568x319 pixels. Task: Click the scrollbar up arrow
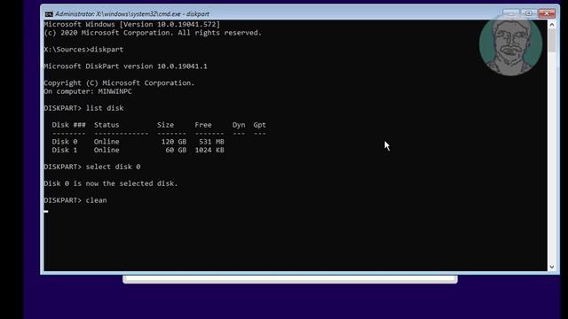coord(552,25)
